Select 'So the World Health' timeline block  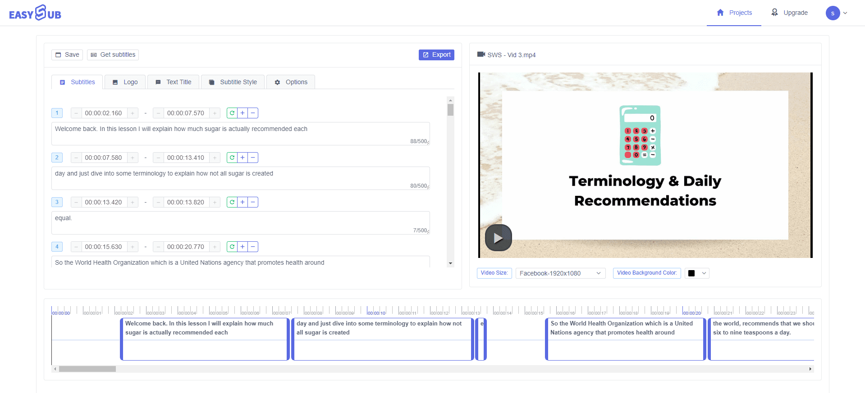click(x=625, y=339)
